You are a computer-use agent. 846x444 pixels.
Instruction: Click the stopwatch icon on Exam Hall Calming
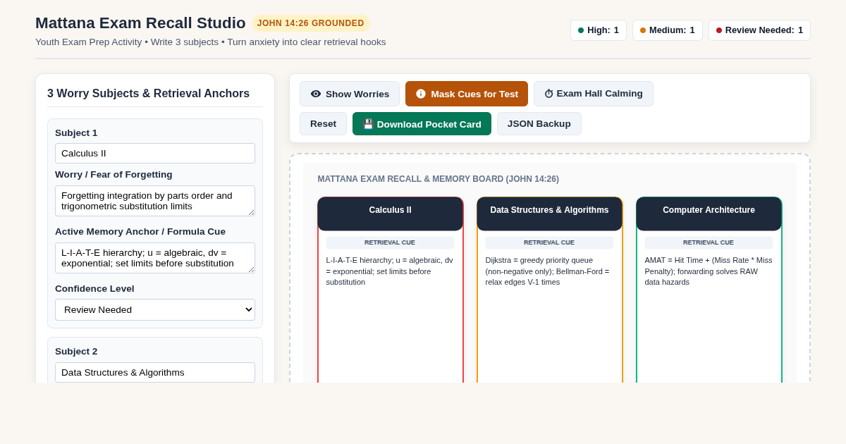point(548,94)
